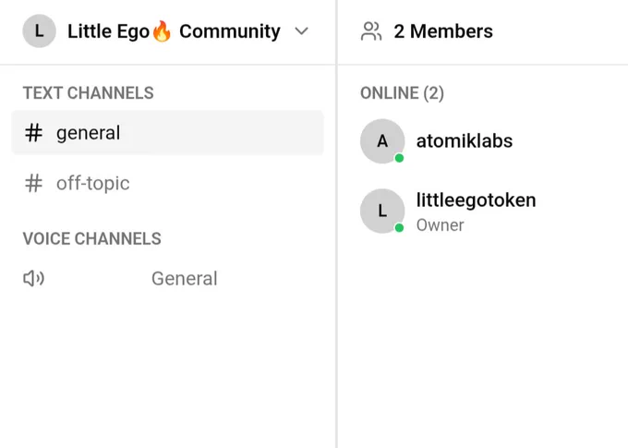Click the members people icon
Image resolution: width=628 pixels, height=448 pixels.
tap(371, 31)
